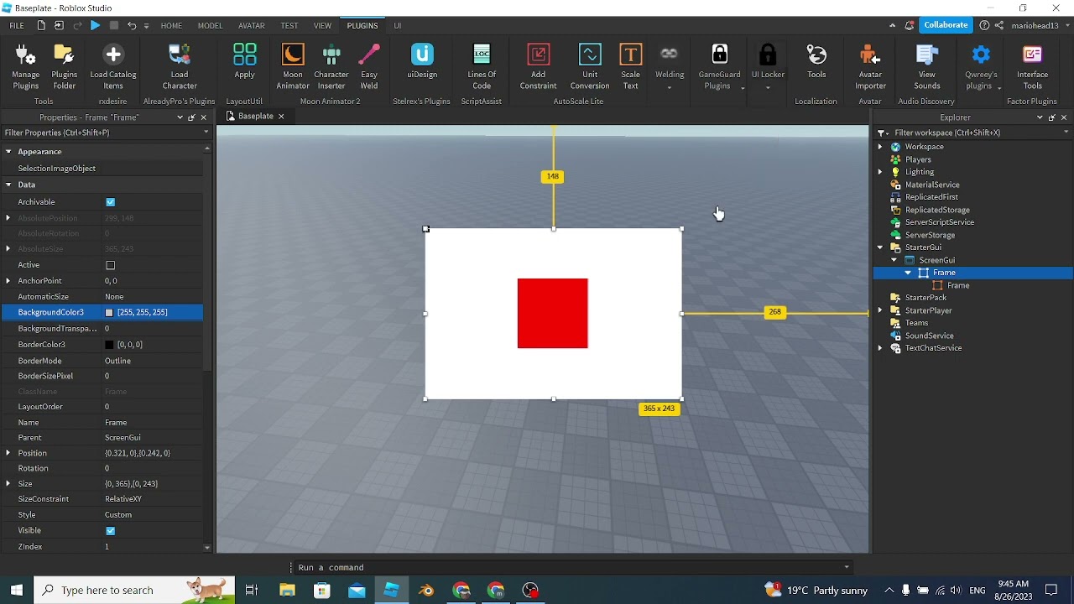Open the FILE menu
Image resolution: width=1074 pixels, height=604 pixels.
17,25
